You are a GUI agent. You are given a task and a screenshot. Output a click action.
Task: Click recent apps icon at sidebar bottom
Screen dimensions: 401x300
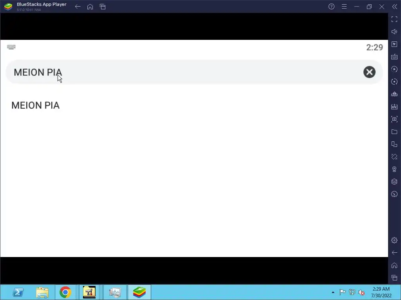tap(394, 278)
